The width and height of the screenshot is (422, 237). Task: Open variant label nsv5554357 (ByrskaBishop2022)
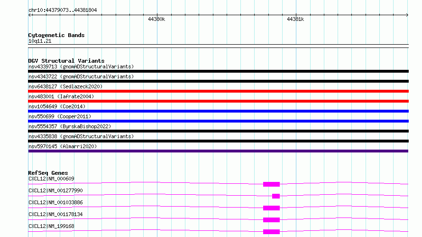click(70, 126)
